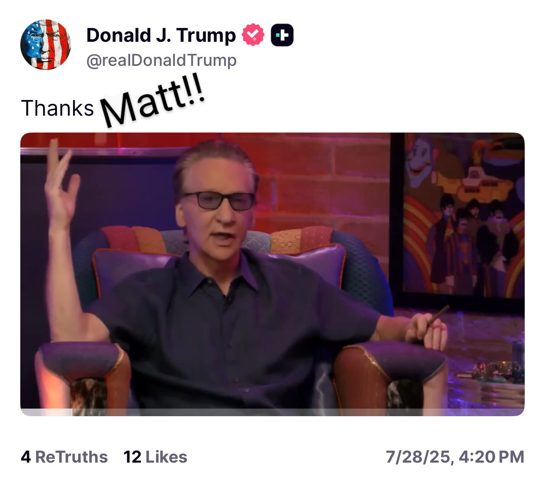The height and width of the screenshot is (485, 545).
Task: Play the embedded video of seated man
Action: pos(272,274)
